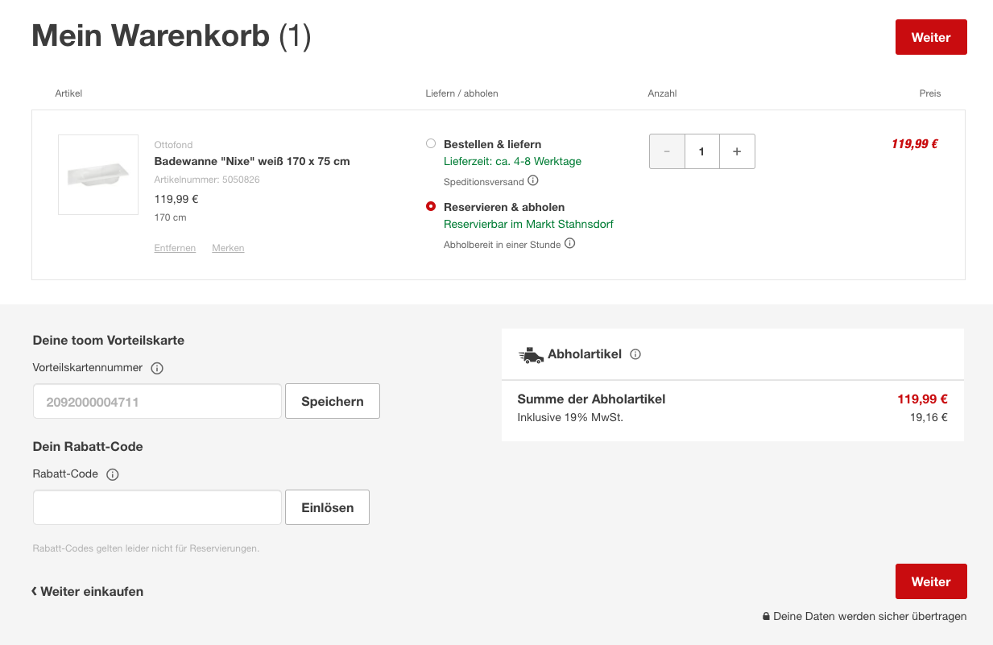Click the Merken link
This screenshot has width=993, height=645.
pyautogui.click(x=228, y=248)
